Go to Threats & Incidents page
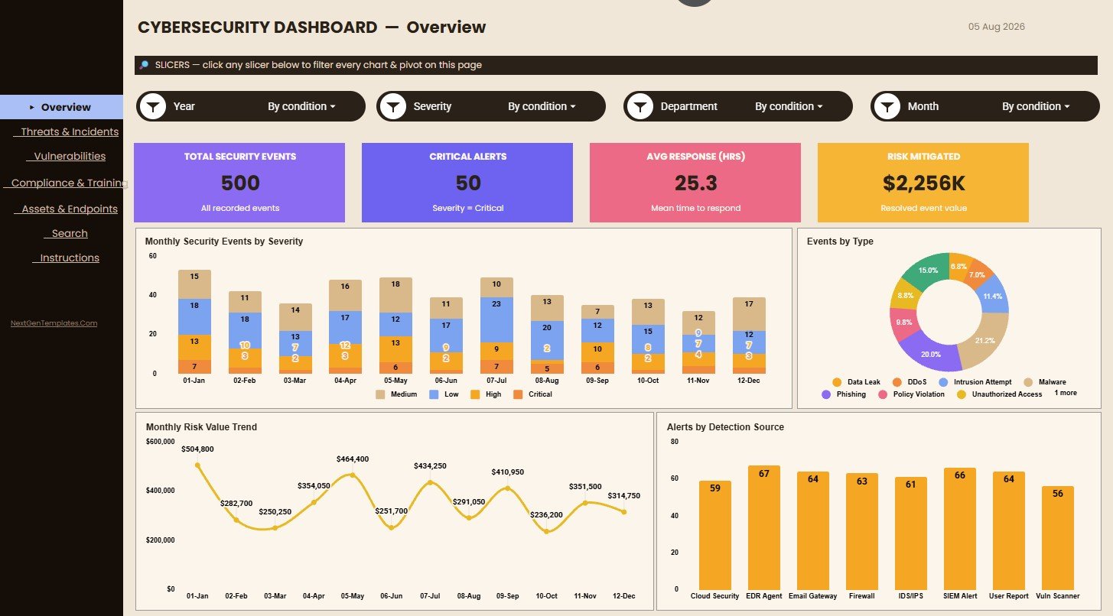The width and height of the screenshot is (1113, 616). pyautogui.click(x=70, y=131)
